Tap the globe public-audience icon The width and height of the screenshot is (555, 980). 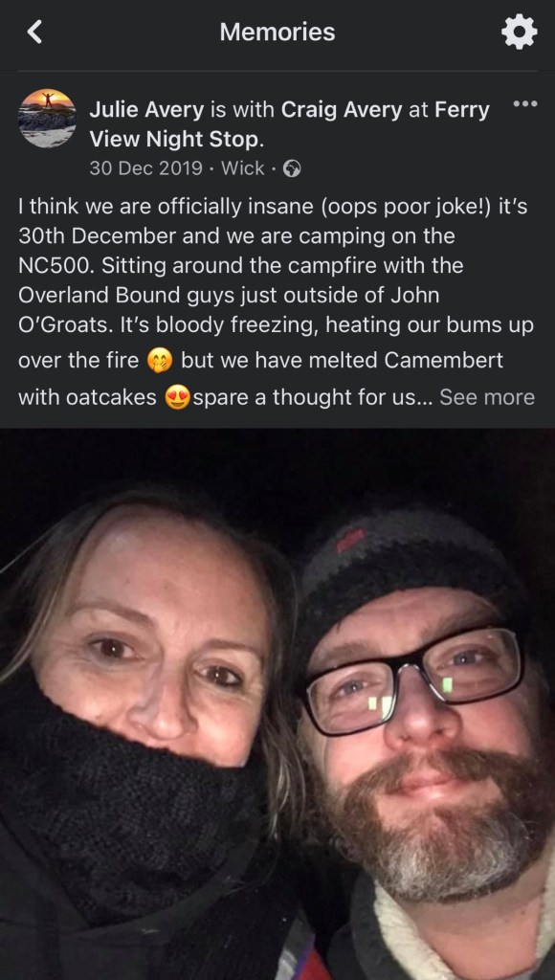(292, 168)
